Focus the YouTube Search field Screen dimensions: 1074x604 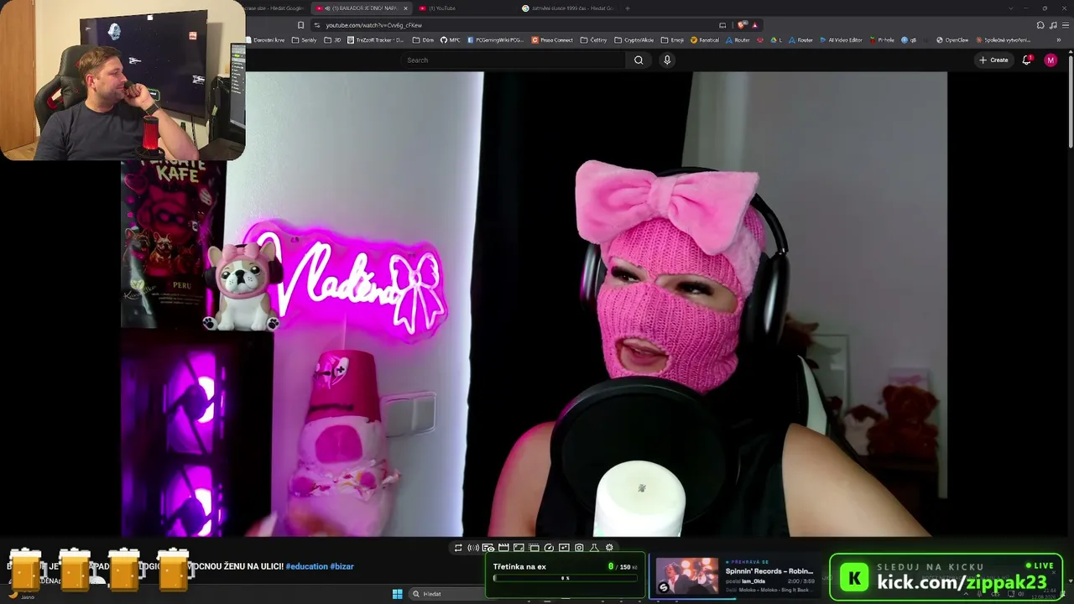[514, 60]
